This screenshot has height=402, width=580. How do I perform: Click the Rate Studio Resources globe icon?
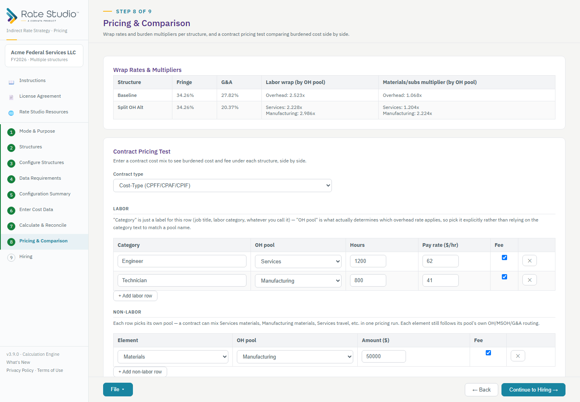tap(11, 113)
